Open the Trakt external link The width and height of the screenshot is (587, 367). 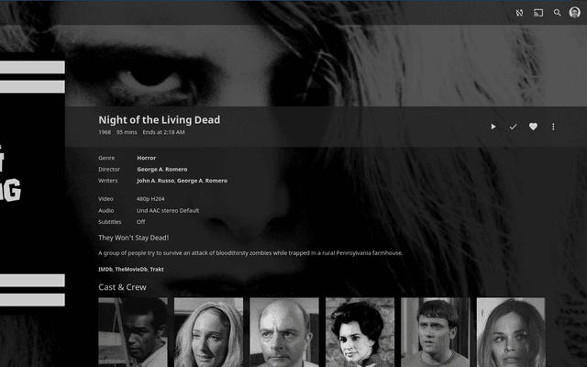(157, 269)
